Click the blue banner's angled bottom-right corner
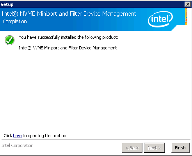Image resolution: width=192 pixels, height=156 pixels. coord(174,28)
